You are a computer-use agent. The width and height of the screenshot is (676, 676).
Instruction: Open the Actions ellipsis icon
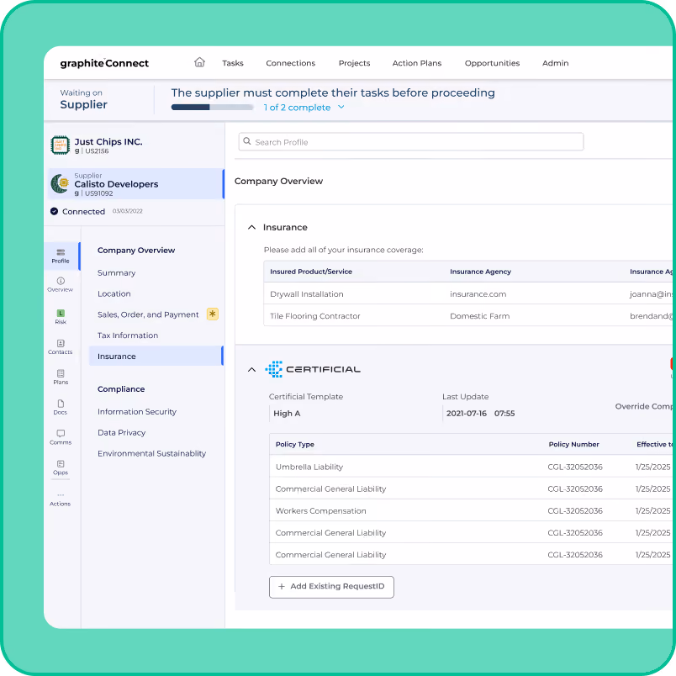tap(61, 495)
